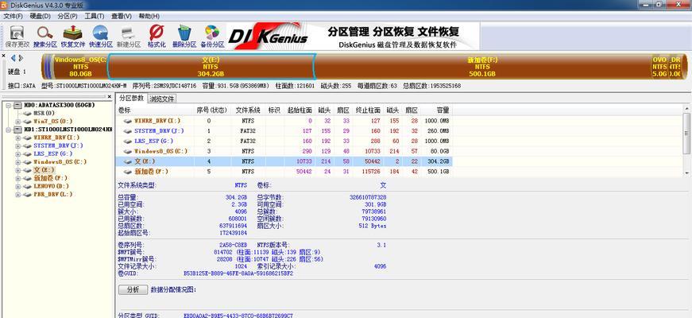The image size is (692, 318).
Task: Click the 500.1GB capacity cell in table
Action: (x=437, y=172)
